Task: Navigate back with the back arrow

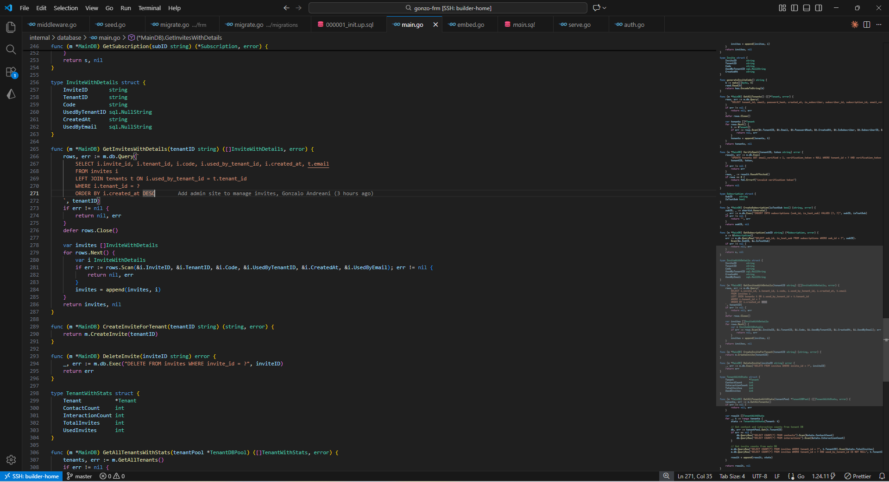Action: pyautogui.click(x=286, y=8)
